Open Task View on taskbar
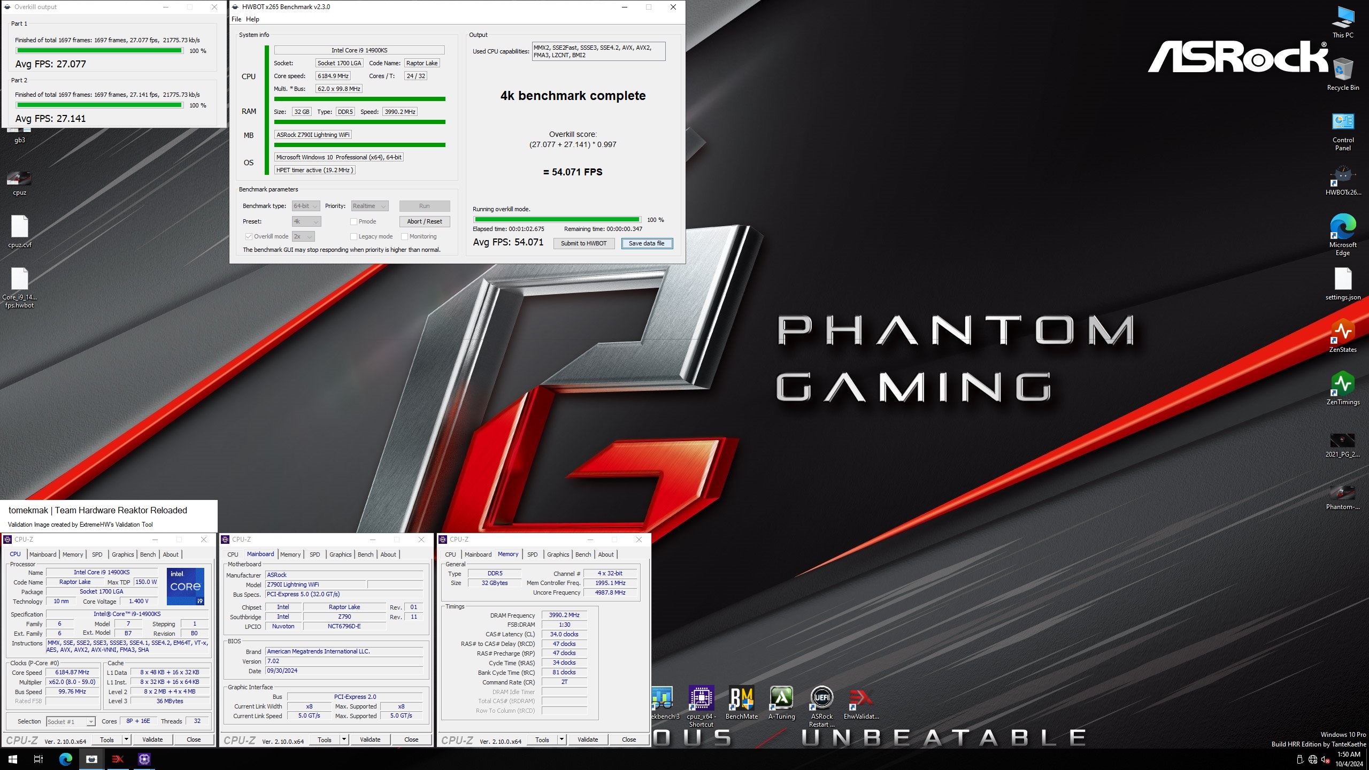Viewport: 1369px width, 770px height. [39, 759]
